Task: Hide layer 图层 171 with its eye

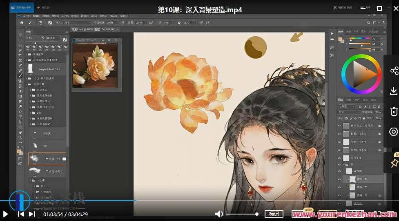Action: [x=339, y=158]
